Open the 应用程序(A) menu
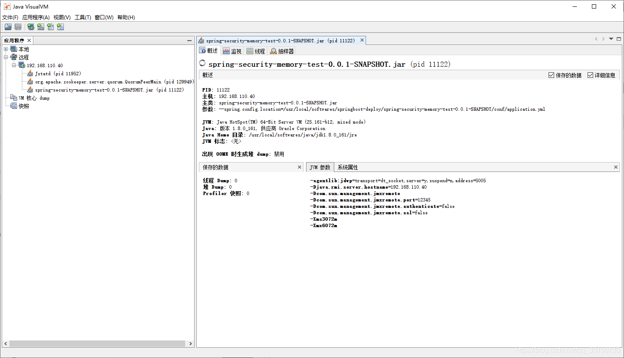The width and height of the screenshot is (624, 358). [x=36, y=18]
